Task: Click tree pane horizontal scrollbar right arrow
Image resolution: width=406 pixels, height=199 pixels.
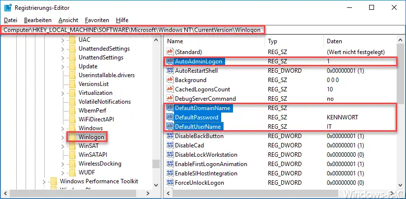Action: [147, 193]
